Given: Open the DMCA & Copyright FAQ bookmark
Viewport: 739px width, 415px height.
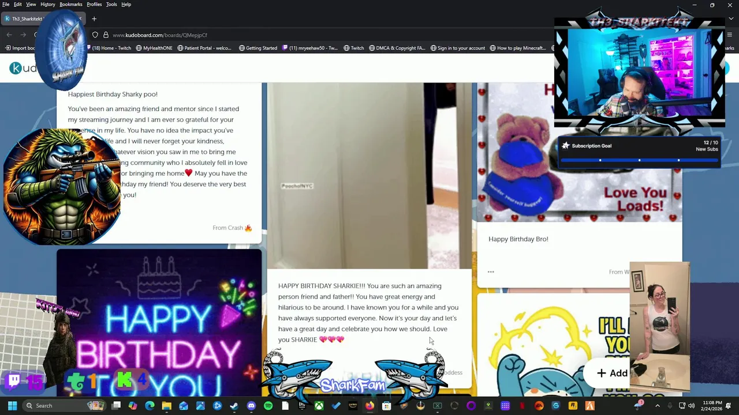Looking at the screenshot, I should click(397, 48).
